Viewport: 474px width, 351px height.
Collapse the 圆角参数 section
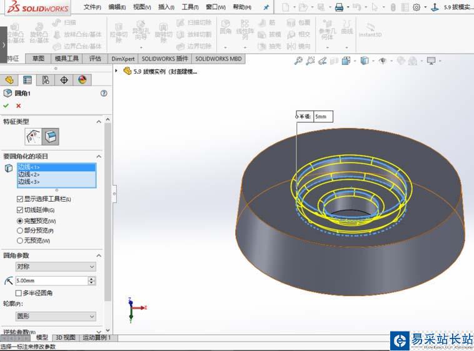click(98, 255)
